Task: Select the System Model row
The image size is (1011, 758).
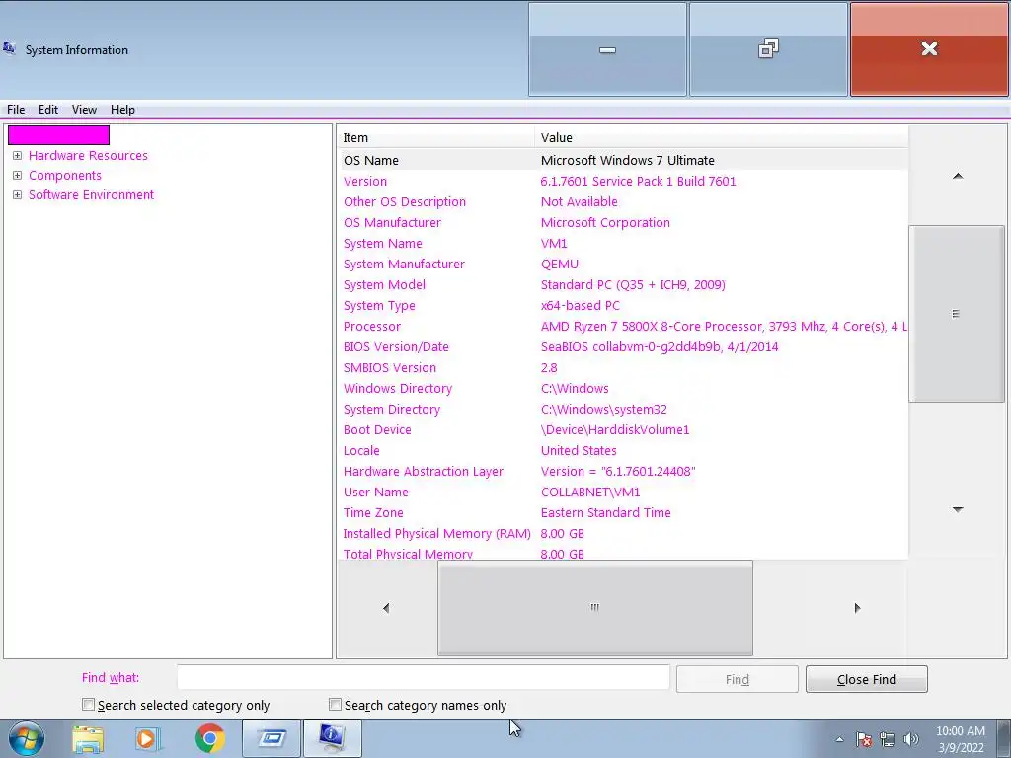Action: [x=623, y=284]
